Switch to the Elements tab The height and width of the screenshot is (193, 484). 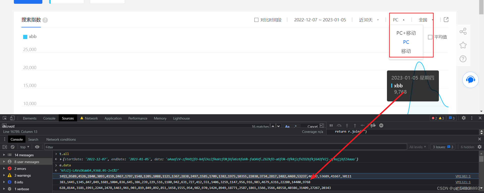(29, 118)
